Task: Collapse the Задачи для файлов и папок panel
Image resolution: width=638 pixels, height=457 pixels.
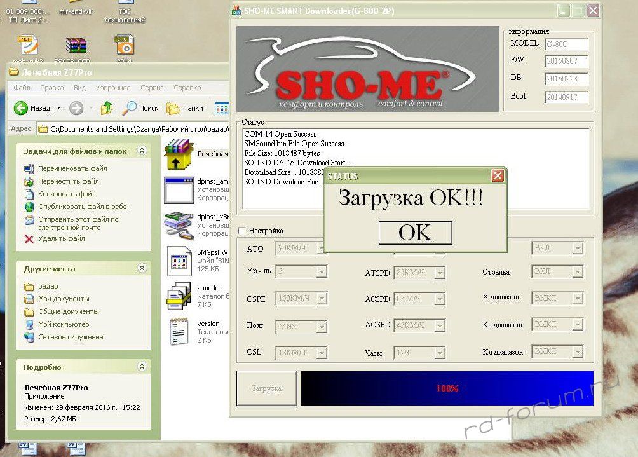Action: (x=142, y=151)
